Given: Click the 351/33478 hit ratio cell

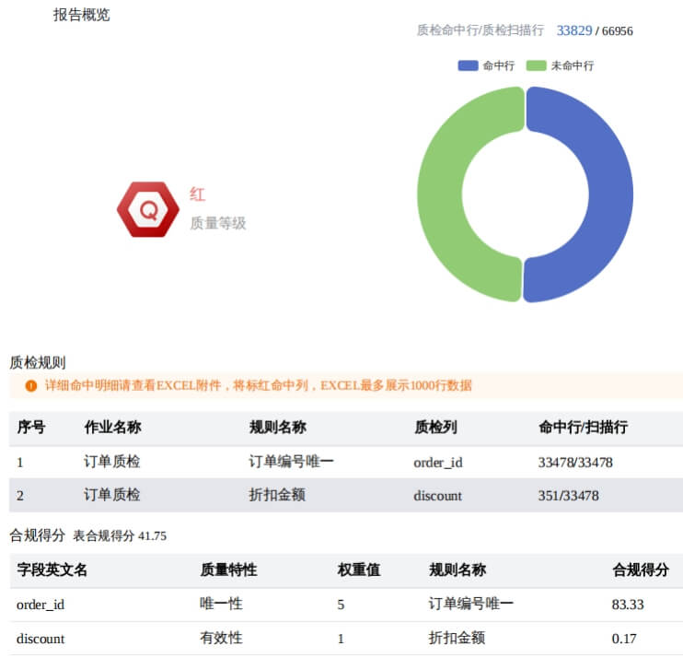Looking at the screenshot, I should click(x=568, y=495).
